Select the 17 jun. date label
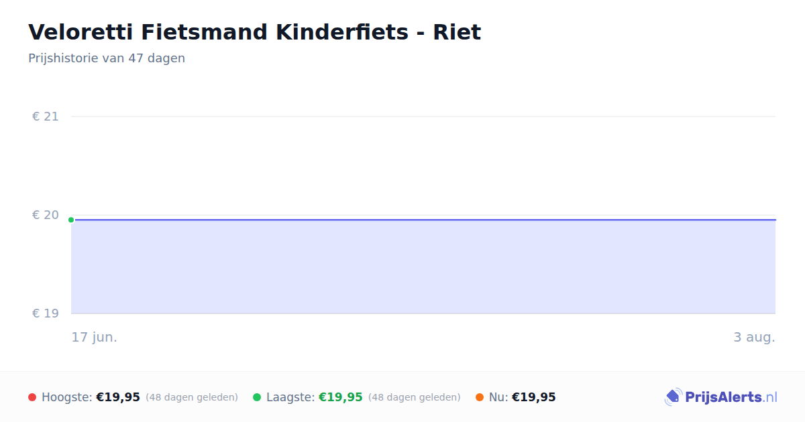 pos(95,338)
